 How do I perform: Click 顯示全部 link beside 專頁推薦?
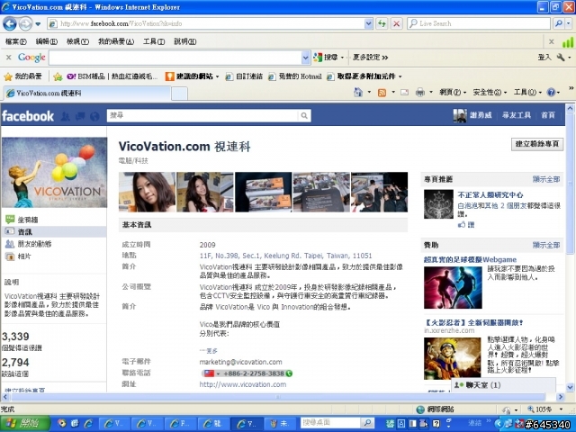pos(546,179)
